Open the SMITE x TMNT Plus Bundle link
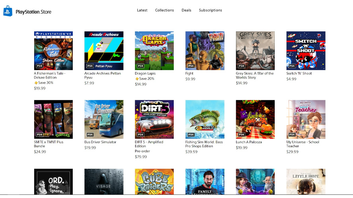Screen dimensions: 353x198 point(48,144)
